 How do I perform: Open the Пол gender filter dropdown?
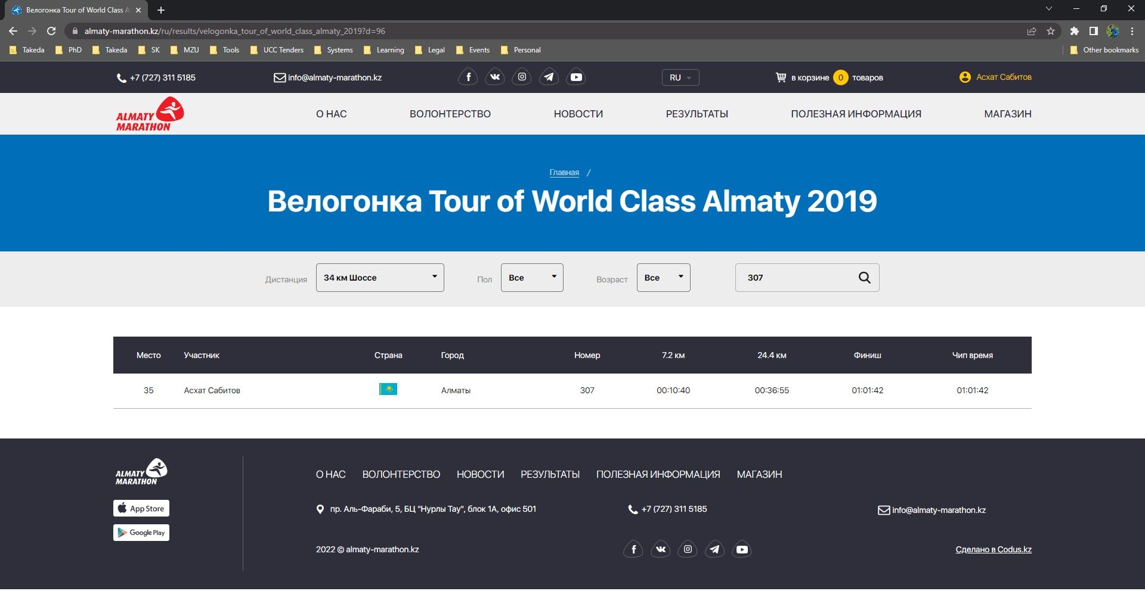tap(532, 278)
